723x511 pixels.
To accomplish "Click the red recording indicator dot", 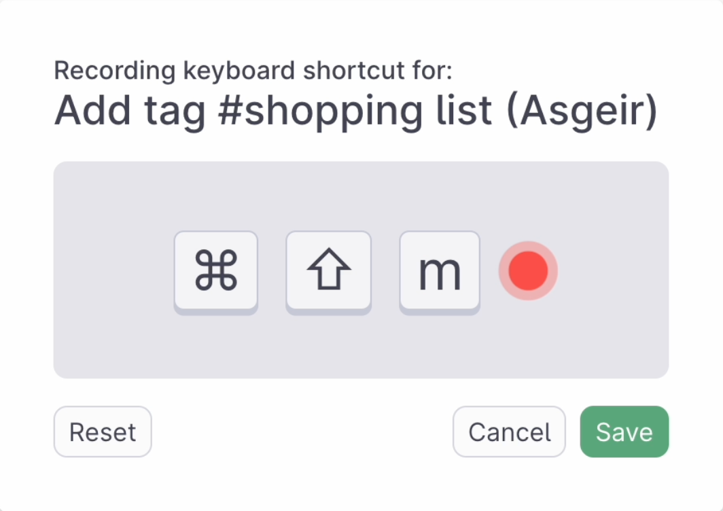I will pos(529,270).
